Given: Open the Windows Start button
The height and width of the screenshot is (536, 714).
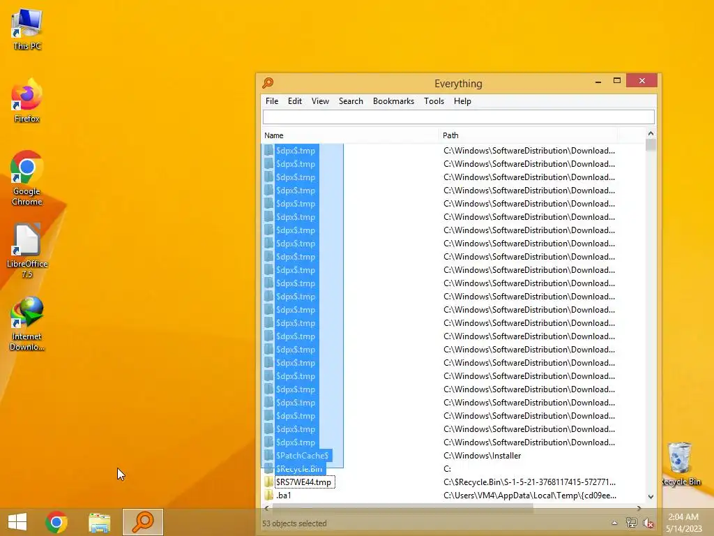Looking at the screenshot, I should pyautogui.click(x=17, y=522).
